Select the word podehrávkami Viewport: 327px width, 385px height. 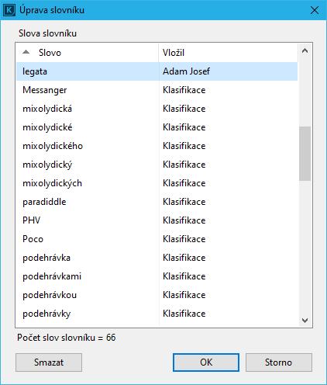[x=52, y=276]
